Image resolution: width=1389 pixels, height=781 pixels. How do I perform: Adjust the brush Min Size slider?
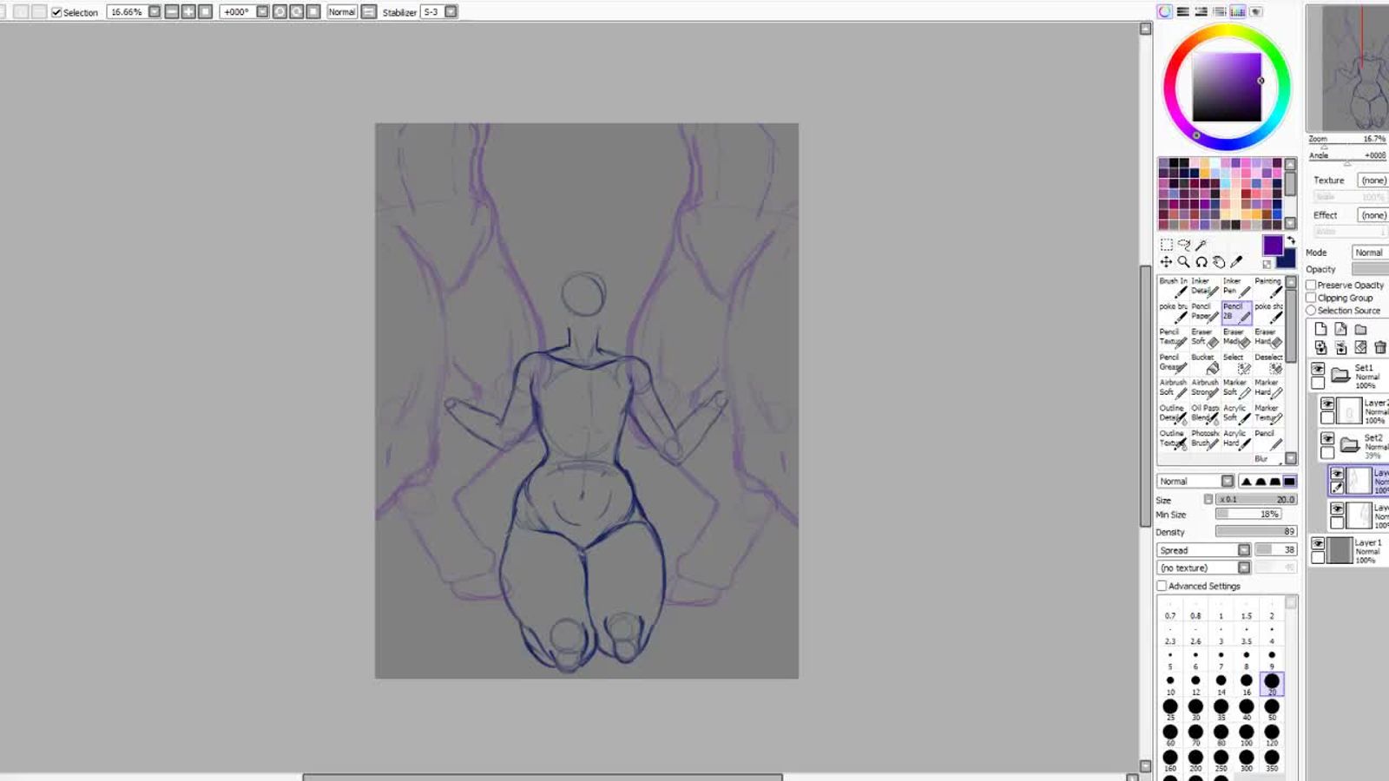tap(1248, 514)
